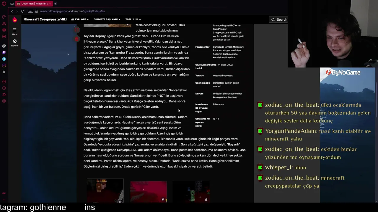Enlarge icon on the first gallery image
The width and height of the screenshot is (378, 212).
120,202
